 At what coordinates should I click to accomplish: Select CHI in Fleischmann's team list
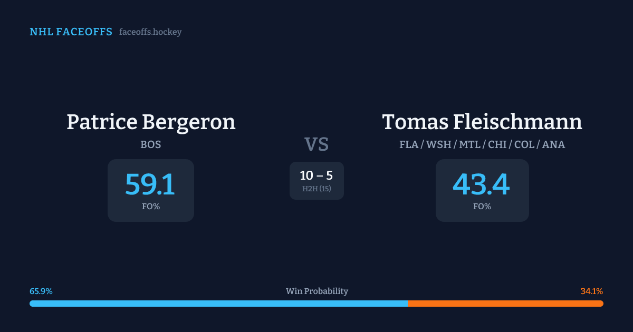(x=498, y=144)
